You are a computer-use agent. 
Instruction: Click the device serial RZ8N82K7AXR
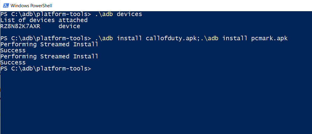coord(20,26)
